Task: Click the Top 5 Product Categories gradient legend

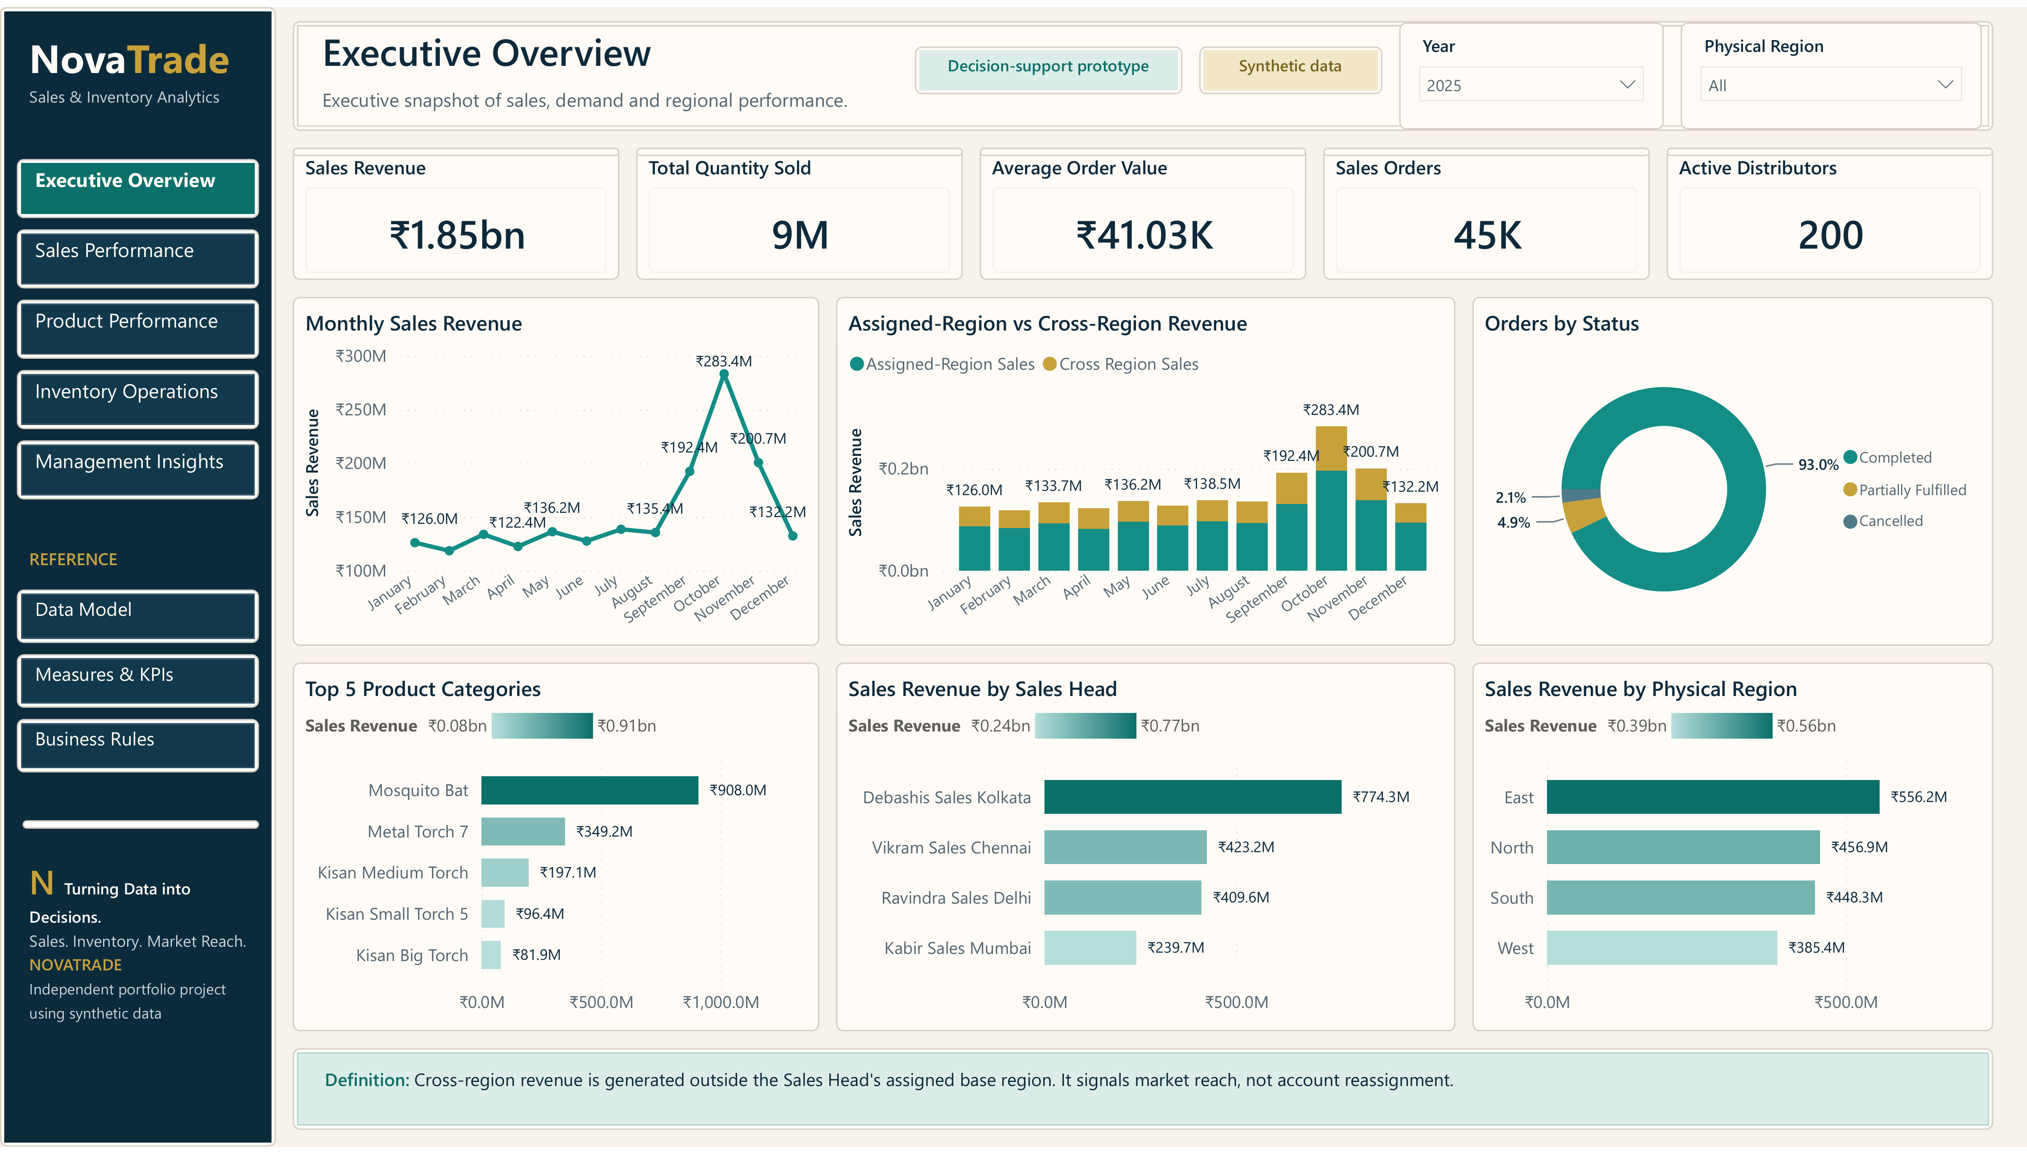Action: click(x=542, y=726)
